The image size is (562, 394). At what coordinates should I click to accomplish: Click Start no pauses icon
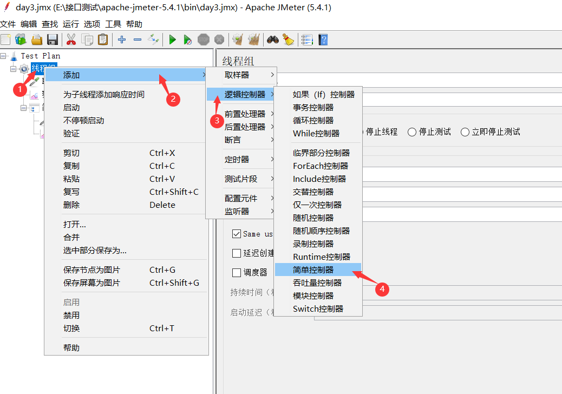click(187, 40)
